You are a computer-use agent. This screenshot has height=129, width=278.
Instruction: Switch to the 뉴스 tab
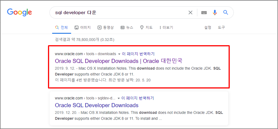tap(127, 28)
